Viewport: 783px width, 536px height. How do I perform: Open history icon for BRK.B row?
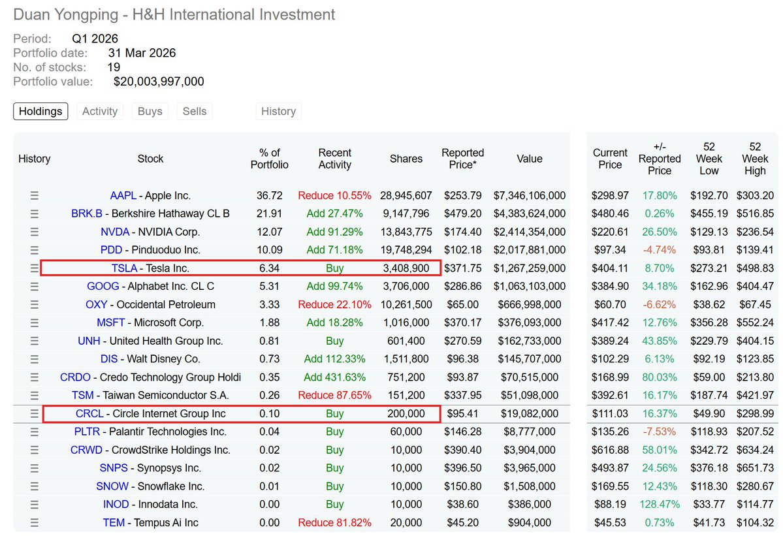(35, 213)
